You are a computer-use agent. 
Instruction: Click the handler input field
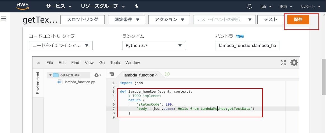click(247, 45)
